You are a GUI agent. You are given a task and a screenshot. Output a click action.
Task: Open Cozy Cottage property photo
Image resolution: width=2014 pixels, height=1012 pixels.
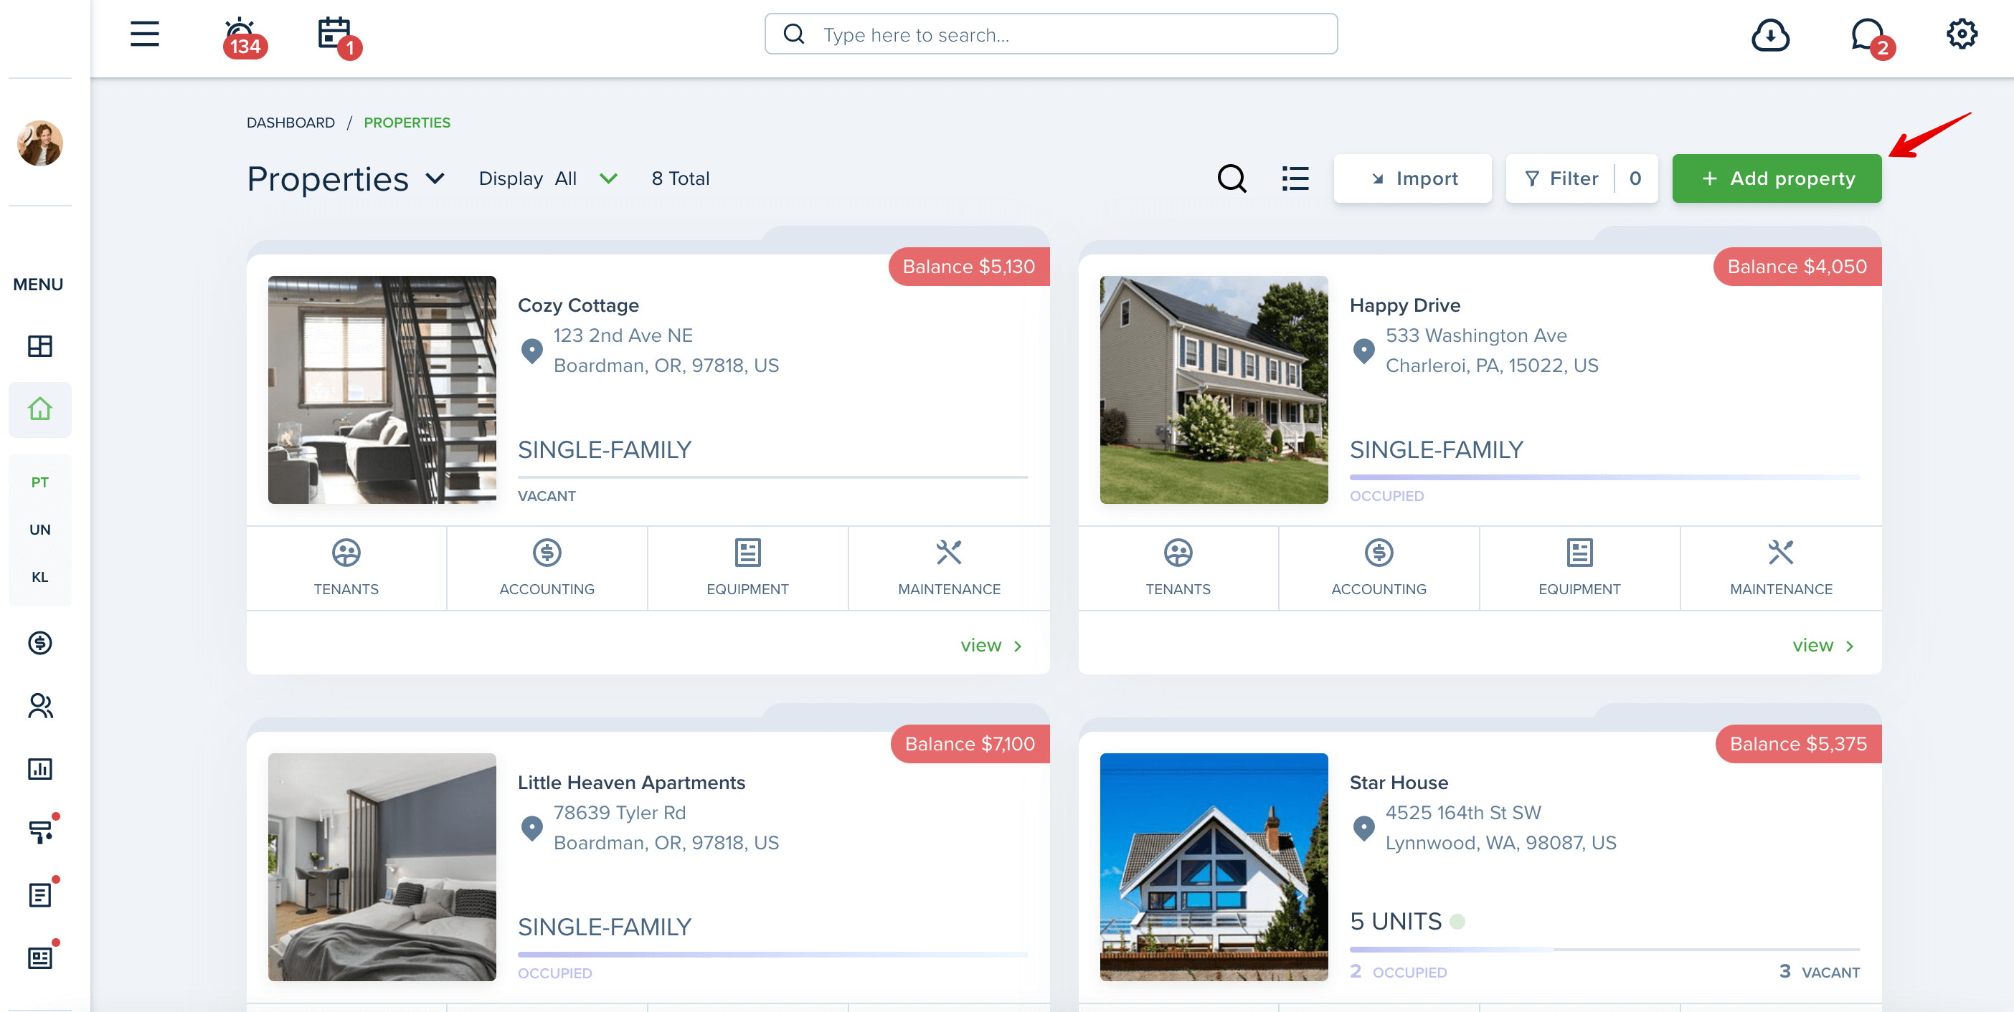pyautogui.click(x=382, y=389)
